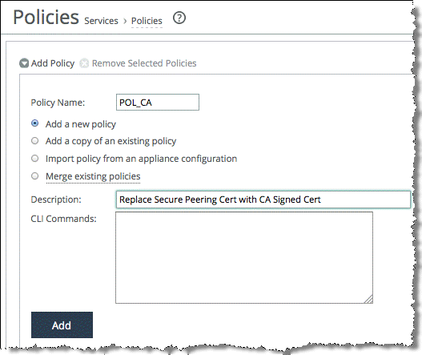Click into the Description text field
422x355 pixels.
(x=263, y=200)
